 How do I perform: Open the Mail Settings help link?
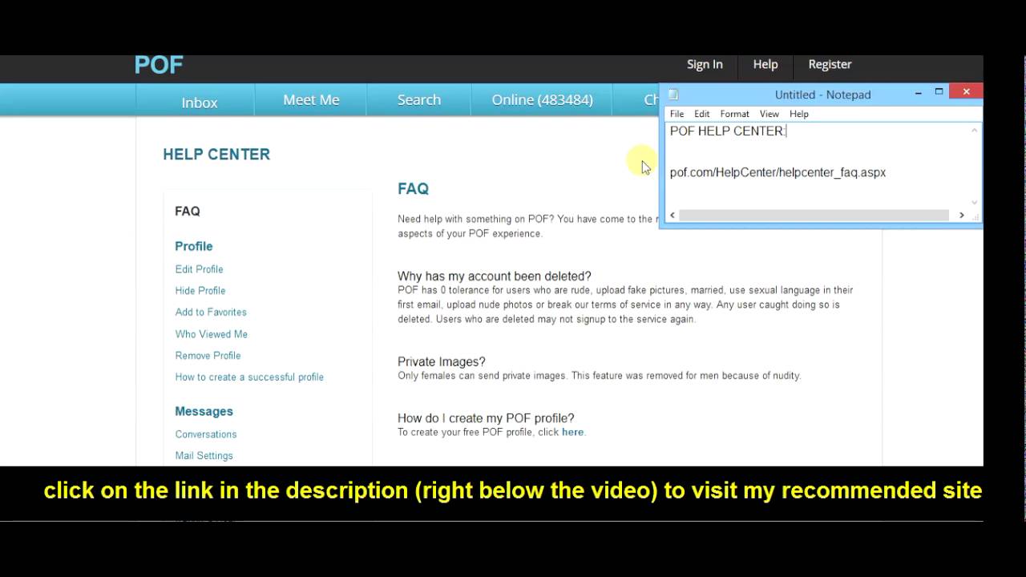coord(204,456)
